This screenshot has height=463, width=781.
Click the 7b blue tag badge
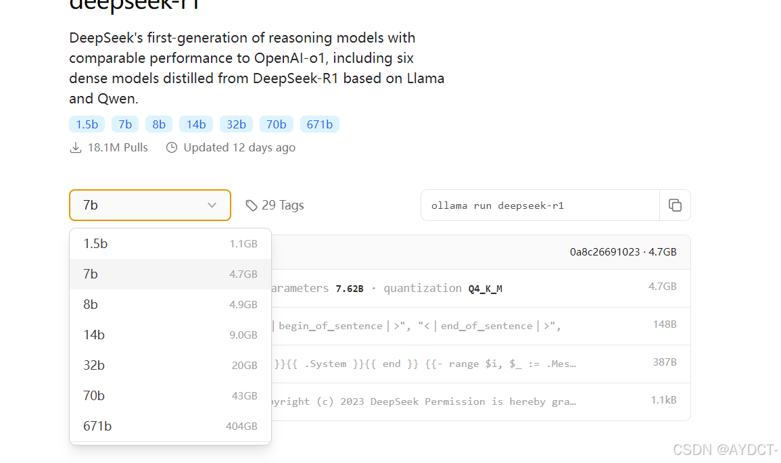coord(125,124)
